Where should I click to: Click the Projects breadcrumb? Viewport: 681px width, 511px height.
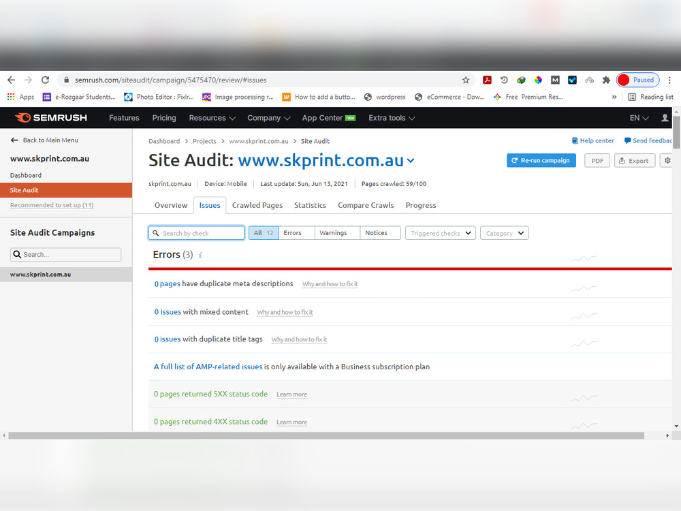click(x=204, y=141)
